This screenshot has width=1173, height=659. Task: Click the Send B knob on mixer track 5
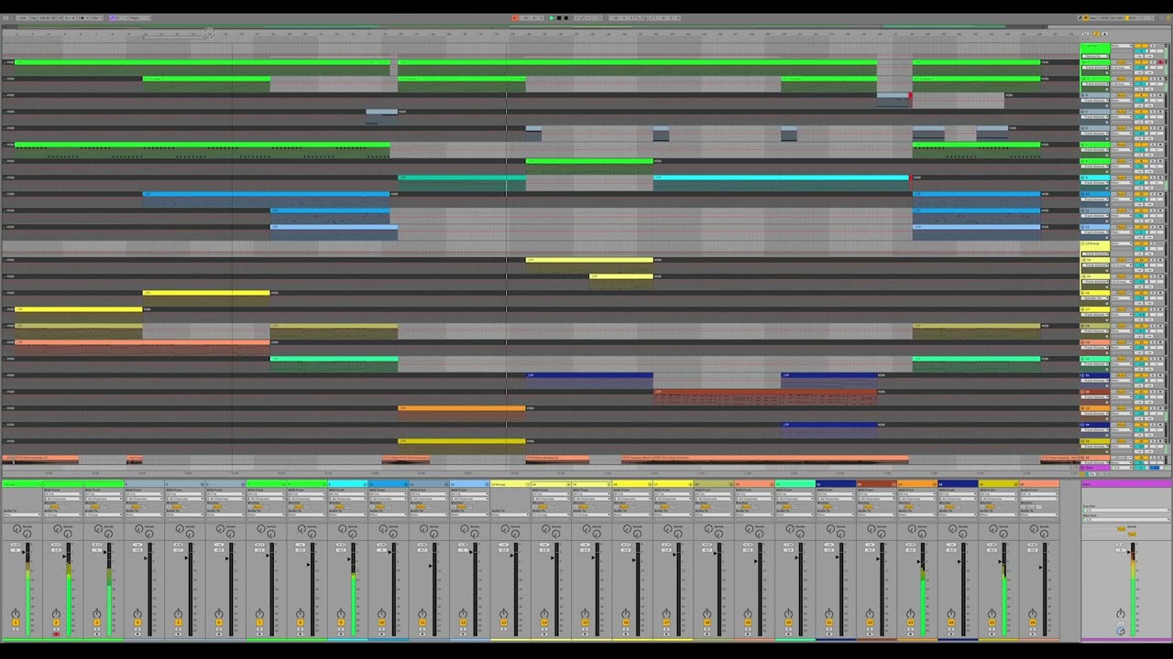click(191, 534)
